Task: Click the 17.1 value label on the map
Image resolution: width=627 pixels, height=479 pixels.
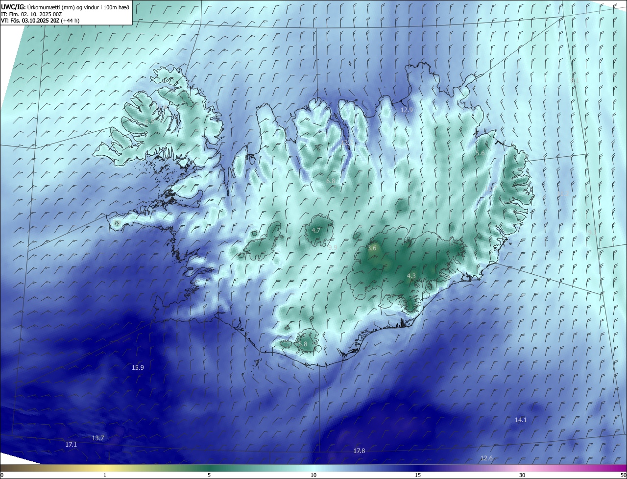Action: [72, 444]
